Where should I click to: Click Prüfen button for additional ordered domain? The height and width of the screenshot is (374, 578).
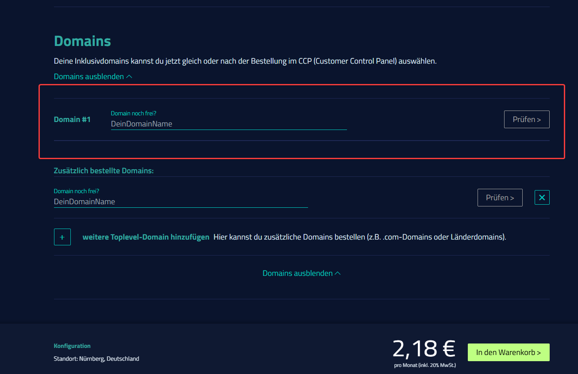pyautogui.click(x=500, y=198)
